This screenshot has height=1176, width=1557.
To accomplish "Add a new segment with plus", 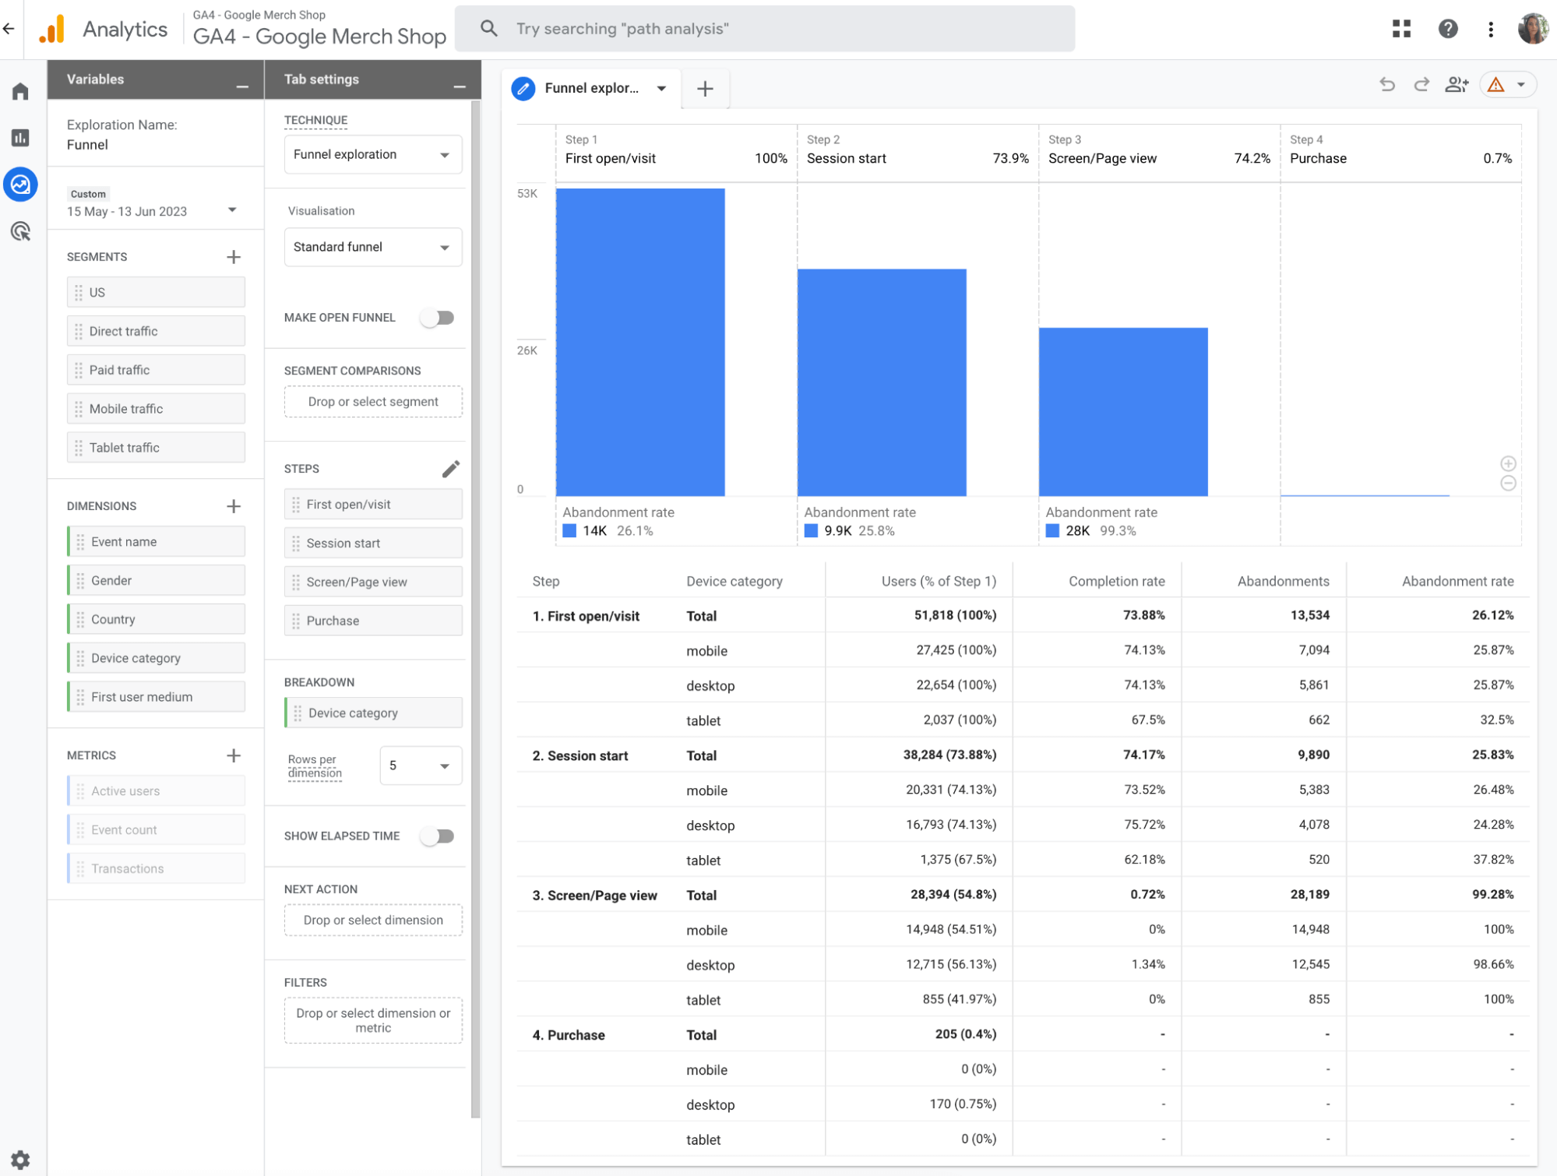I will point(234,257).
